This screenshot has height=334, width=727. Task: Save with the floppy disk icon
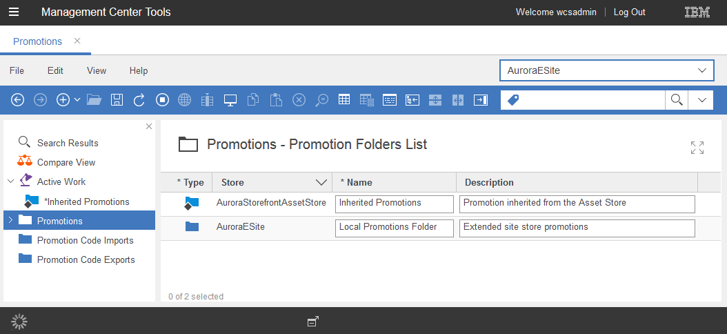117,100
